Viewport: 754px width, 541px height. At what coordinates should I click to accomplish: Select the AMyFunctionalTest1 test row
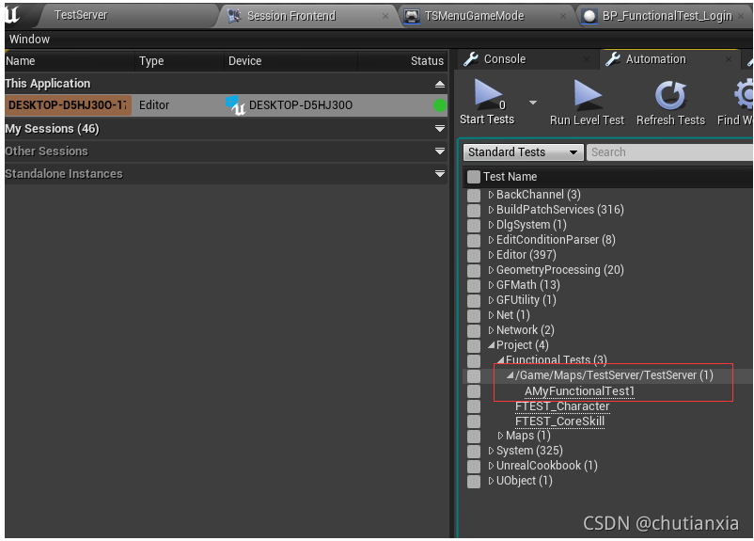pos(579,391)
